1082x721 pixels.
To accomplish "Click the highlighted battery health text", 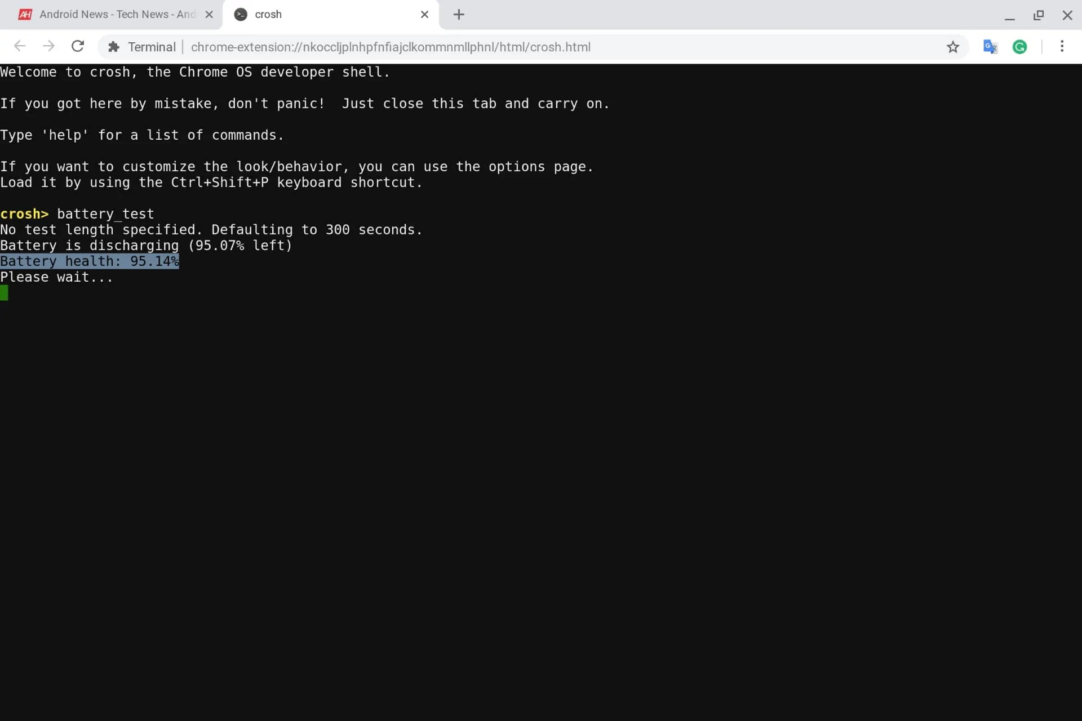I will point(90,261).
